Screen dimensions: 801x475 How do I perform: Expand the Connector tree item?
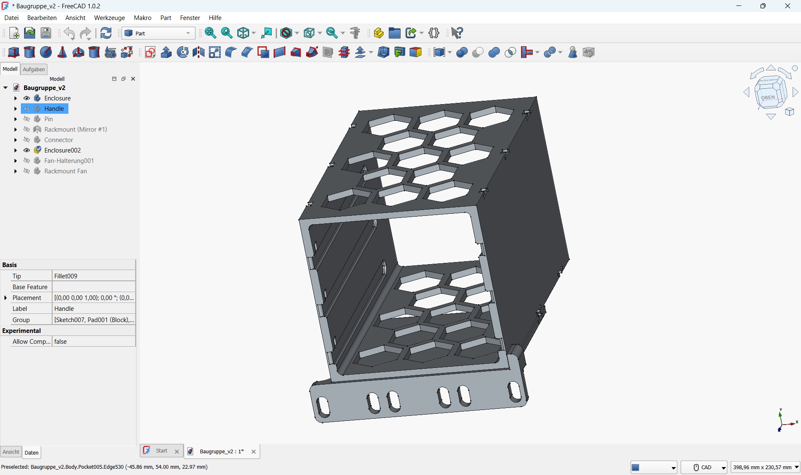15,140
